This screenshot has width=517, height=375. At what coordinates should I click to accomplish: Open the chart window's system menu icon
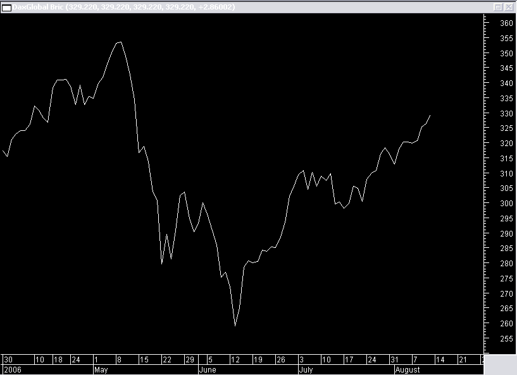click(x=6, y=8)
